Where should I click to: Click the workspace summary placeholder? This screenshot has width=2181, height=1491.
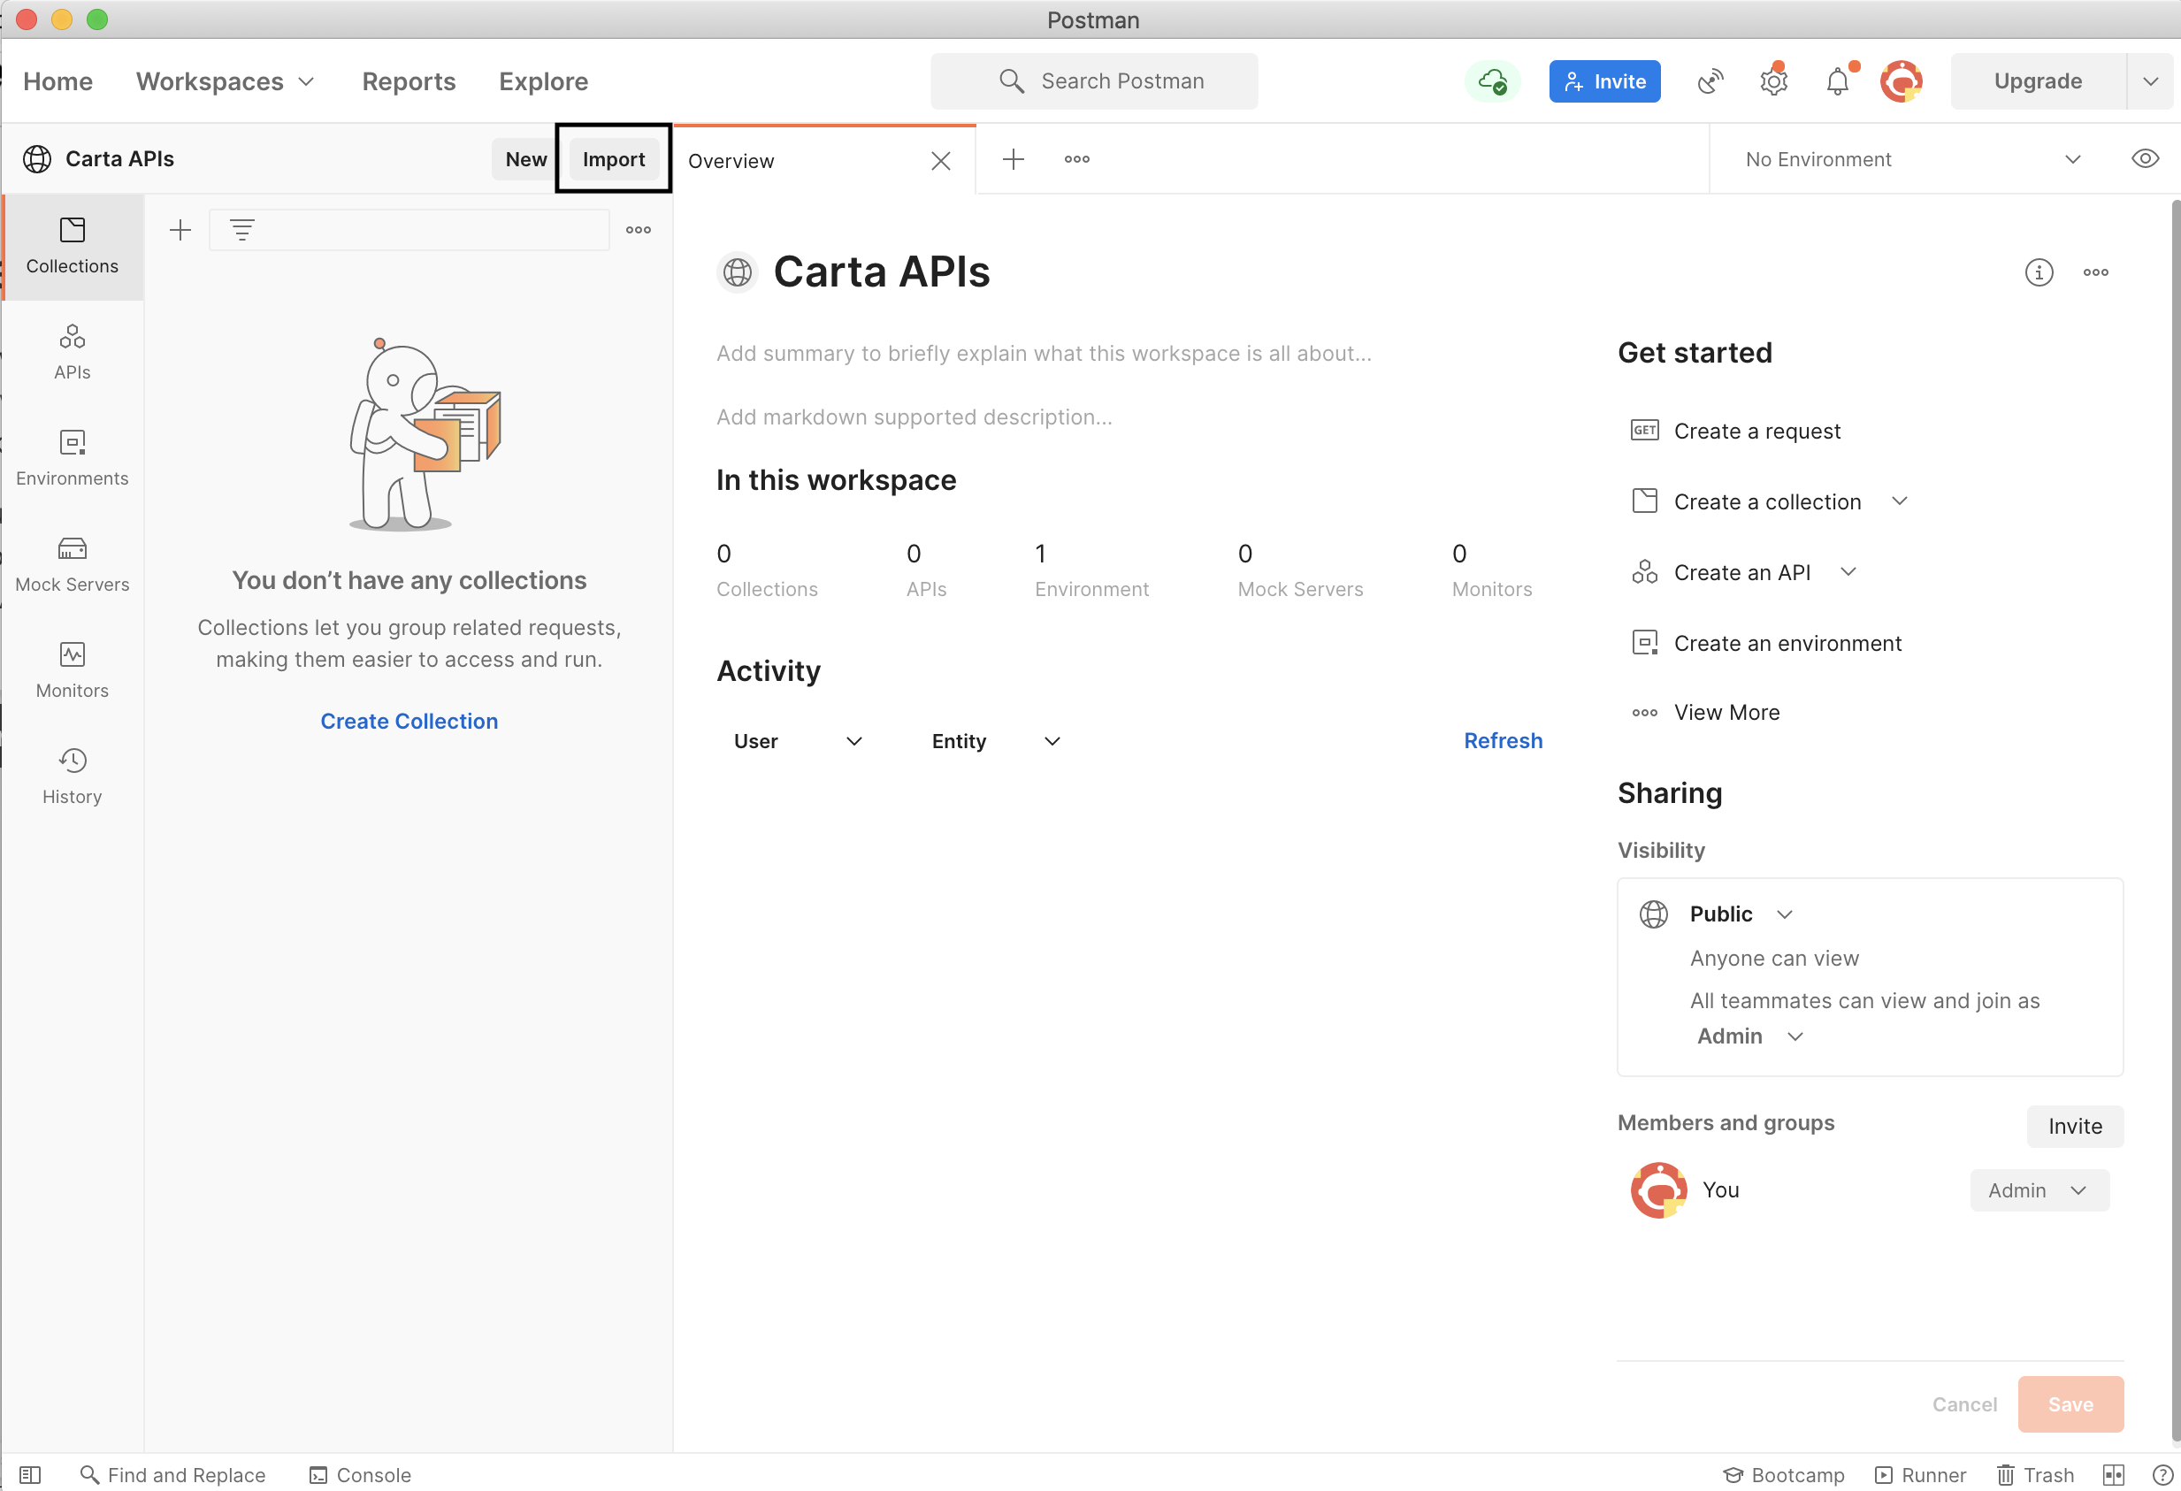pos(1044,354)
